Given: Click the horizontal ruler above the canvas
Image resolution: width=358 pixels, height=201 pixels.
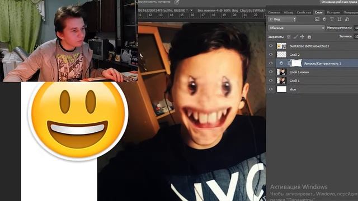Looking at the screenshot, I should point(202,15).
